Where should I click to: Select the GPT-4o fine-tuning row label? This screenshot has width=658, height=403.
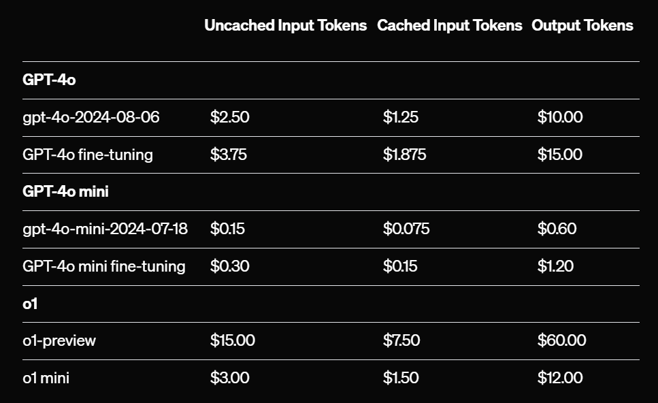[x=88, y=155]
